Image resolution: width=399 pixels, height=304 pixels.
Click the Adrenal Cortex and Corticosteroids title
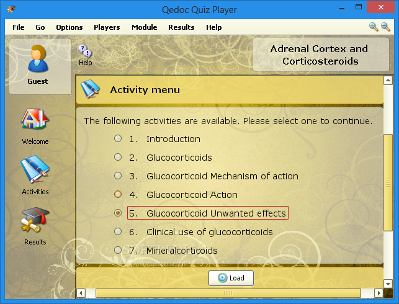(x=320, y=55)
